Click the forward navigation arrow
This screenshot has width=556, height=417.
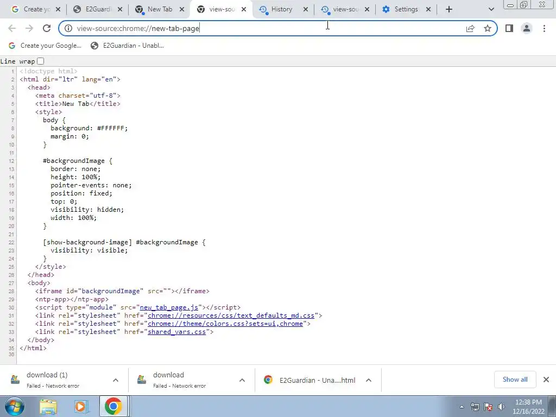pos(29,28)
